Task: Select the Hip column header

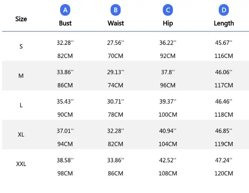Action: [x=168, y=23]
